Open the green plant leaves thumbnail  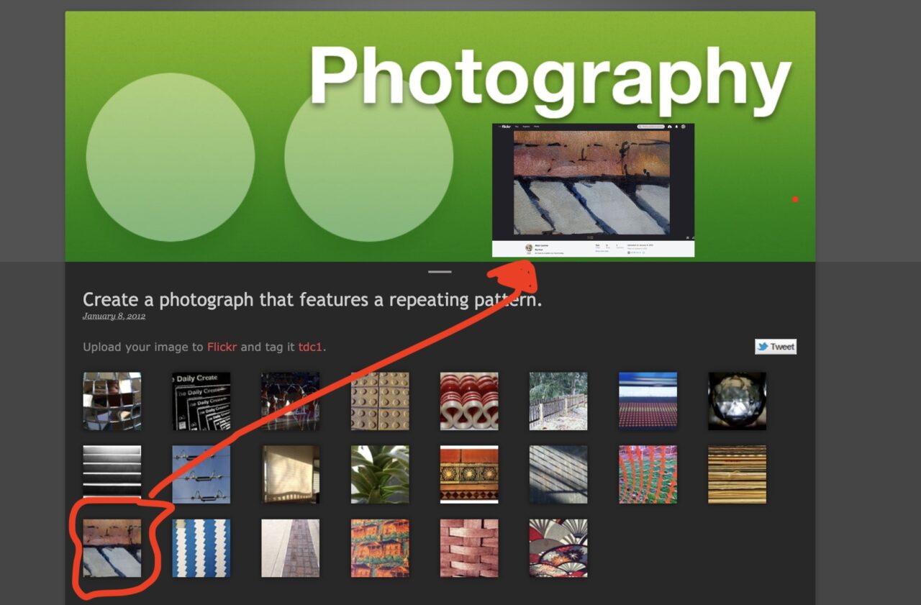(380, 474)
